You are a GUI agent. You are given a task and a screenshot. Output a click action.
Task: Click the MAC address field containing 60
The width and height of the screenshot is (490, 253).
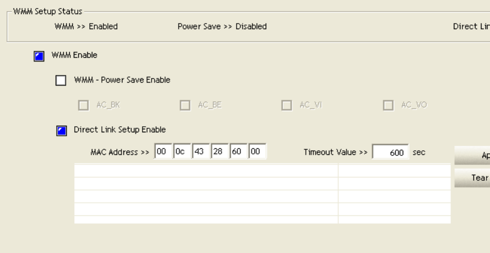pyautogui.click(x=237, y=152)
